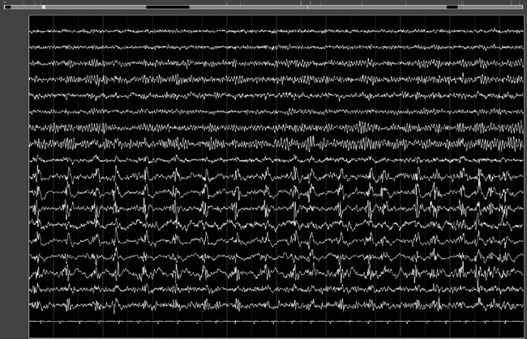Click the long black segment in the top timeline bar

tap(167, 6)
